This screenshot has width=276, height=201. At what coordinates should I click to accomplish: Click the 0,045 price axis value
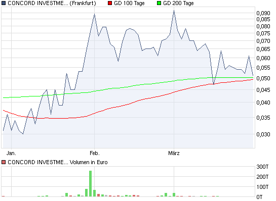[263, 90]
